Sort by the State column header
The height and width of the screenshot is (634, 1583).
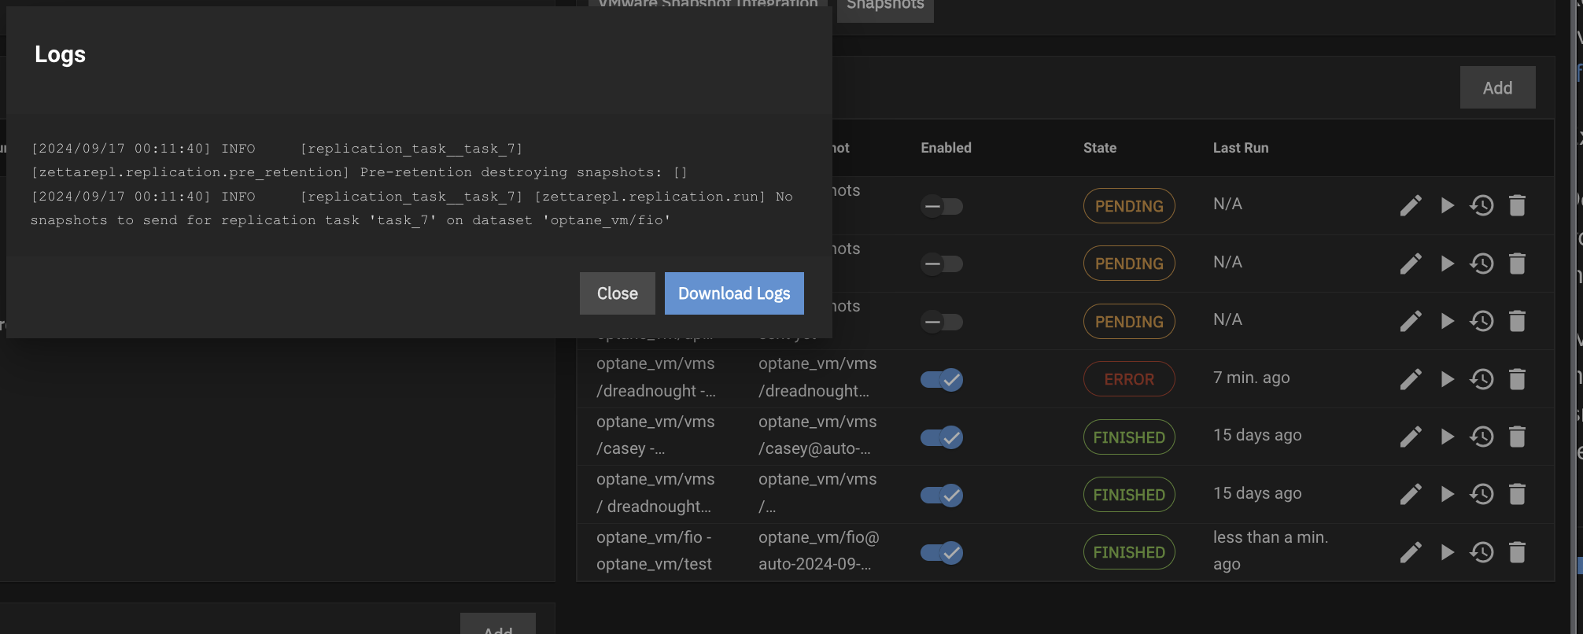point(1099,148)
